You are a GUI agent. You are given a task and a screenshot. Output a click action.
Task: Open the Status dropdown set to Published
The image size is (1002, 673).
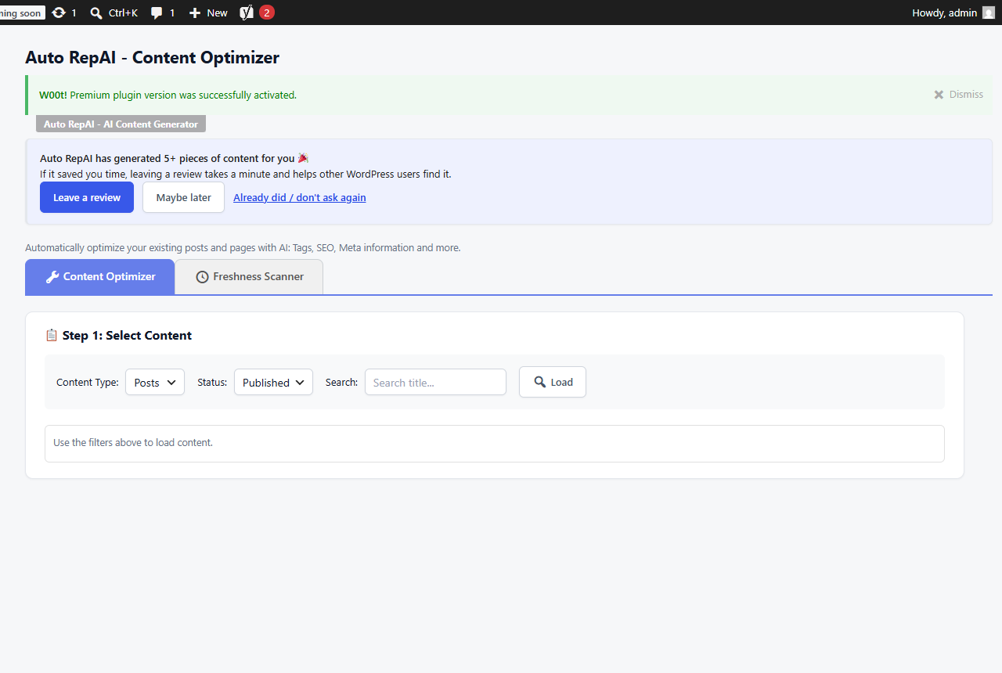pos(273,382)
